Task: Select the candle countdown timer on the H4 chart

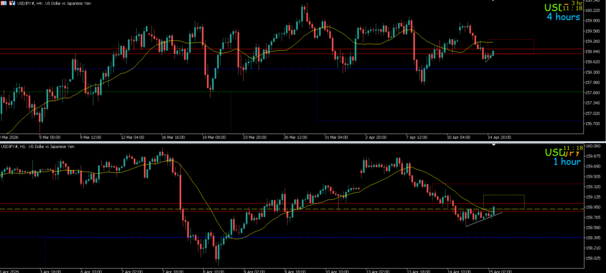Action: pyautogui.click(x=573, y=7)
